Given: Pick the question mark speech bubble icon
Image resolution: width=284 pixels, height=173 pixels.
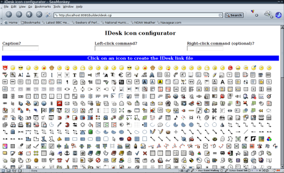Looking at the screenshot, I should tap(28, 160).
